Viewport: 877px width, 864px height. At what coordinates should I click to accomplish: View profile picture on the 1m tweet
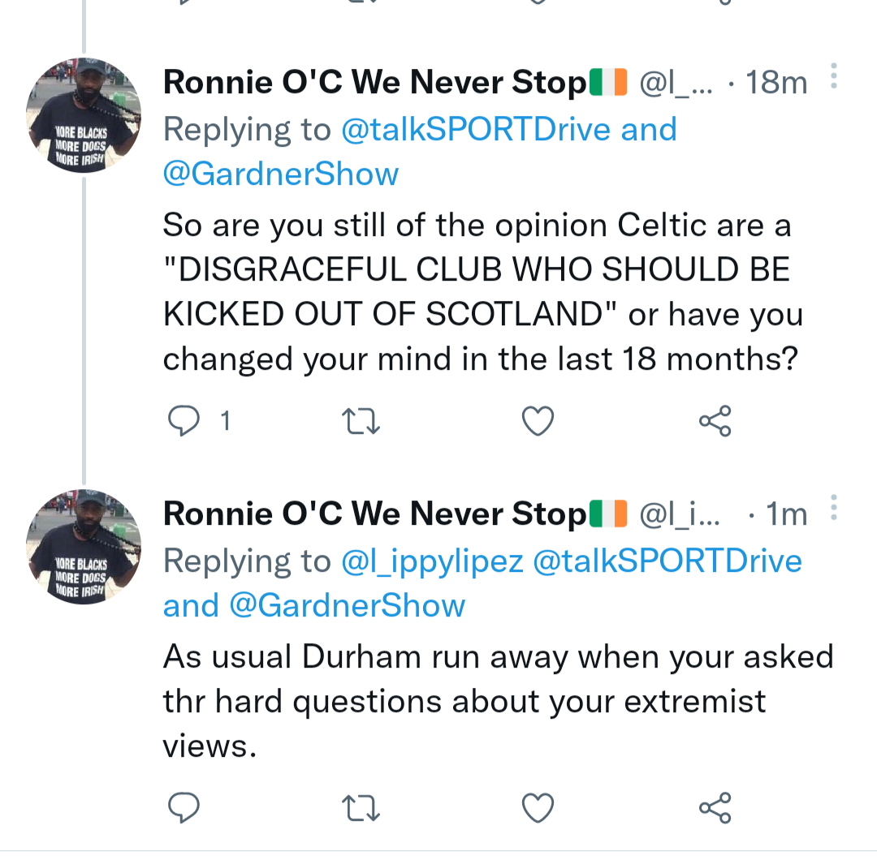(84, 547)
